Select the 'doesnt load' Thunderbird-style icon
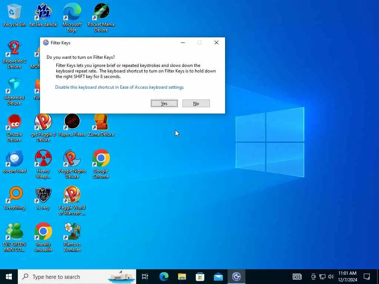379x284 pixels. coord(14,162)
